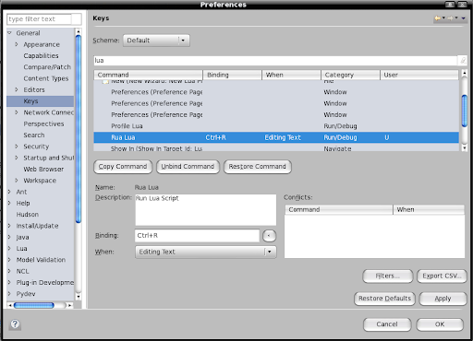Screen dimensions: 473x341
Task: Click Conflicts table Command header
Action: click(x=339, y=209)
